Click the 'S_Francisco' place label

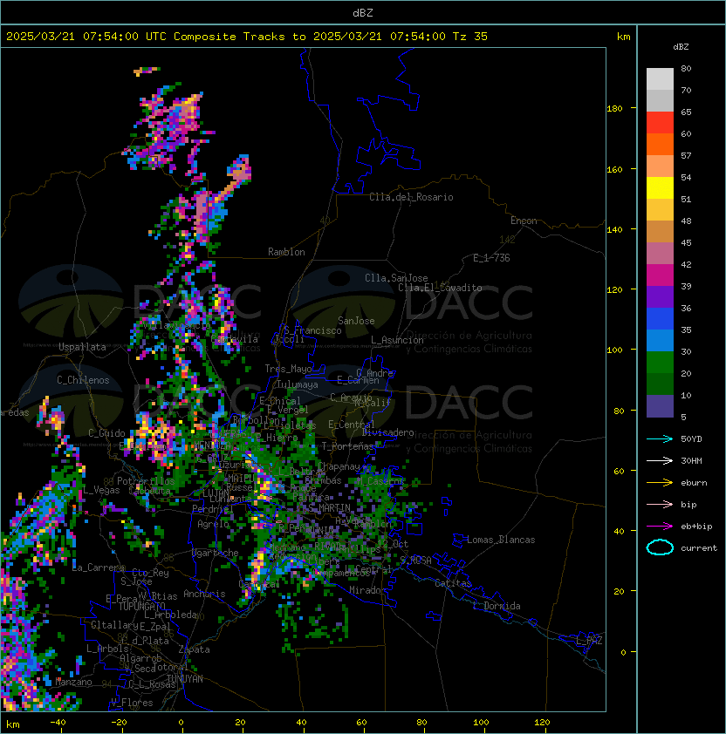click(x=312, y=330)
